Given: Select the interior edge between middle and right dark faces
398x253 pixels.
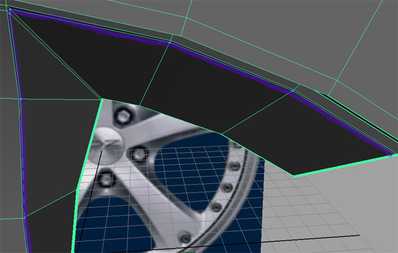Looking at the screenshot, I should [x=257, y=112].
